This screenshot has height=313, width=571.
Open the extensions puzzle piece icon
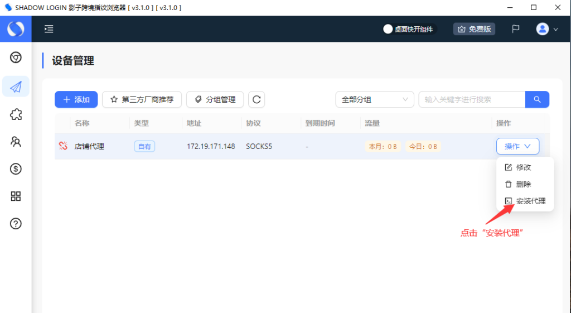point(16,114)
